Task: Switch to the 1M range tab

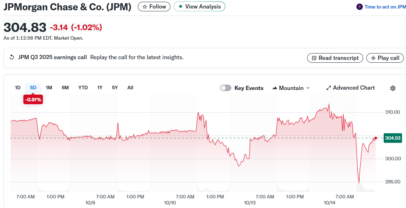Action: pyautogui.click(x=49, y=88)
